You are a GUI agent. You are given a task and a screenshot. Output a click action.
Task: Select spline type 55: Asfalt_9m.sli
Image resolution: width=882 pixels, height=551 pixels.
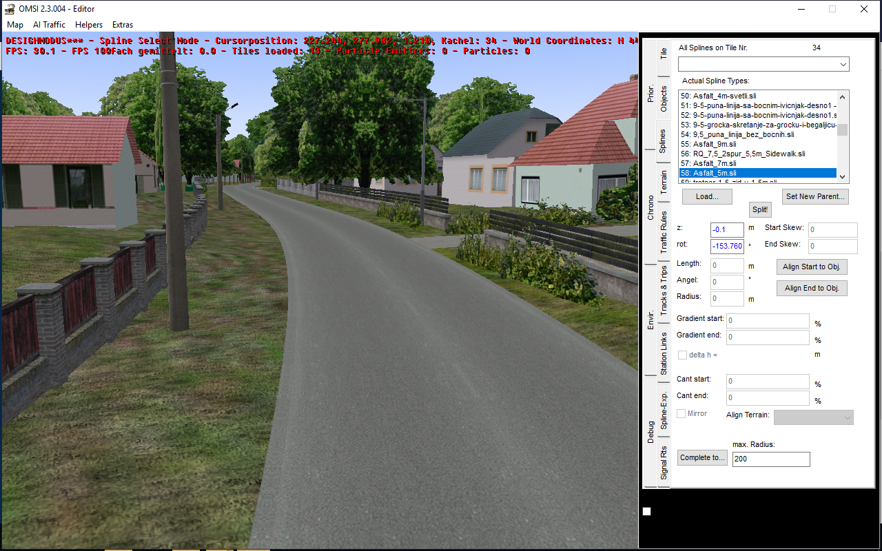[x=758, y=144]
